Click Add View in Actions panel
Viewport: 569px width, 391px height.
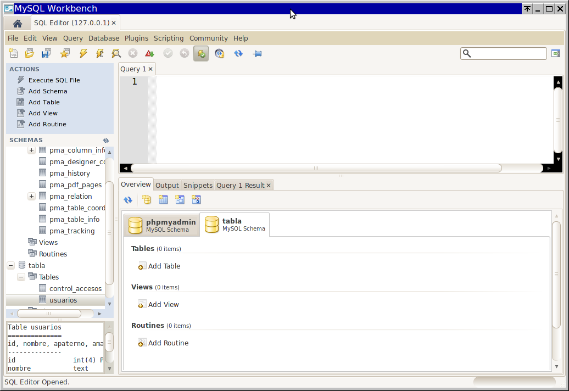[x=43, y=113]
